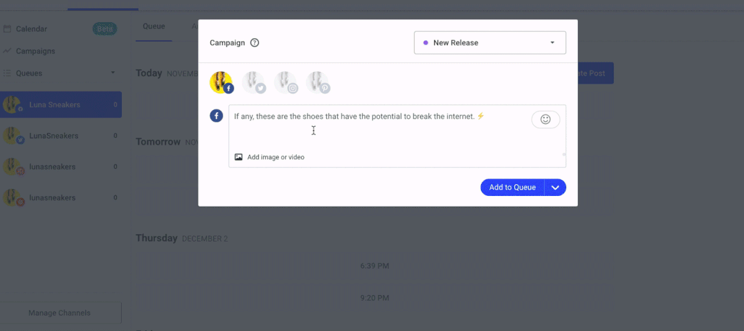Click the Manage Channels button

tap(60, 313)
